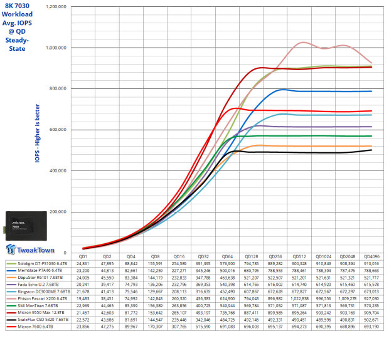
Task: Click the Micron 7600 QD32 value 515,590
Action: coord(203,327)
